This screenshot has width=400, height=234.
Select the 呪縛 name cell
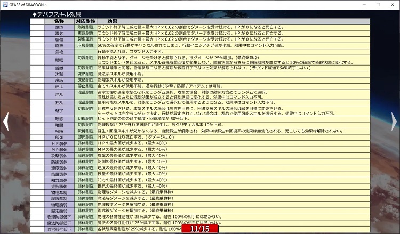coord(59,131)
